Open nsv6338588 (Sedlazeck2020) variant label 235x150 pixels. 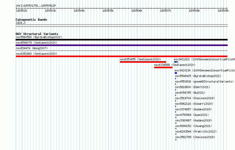(x=175, y=65)
